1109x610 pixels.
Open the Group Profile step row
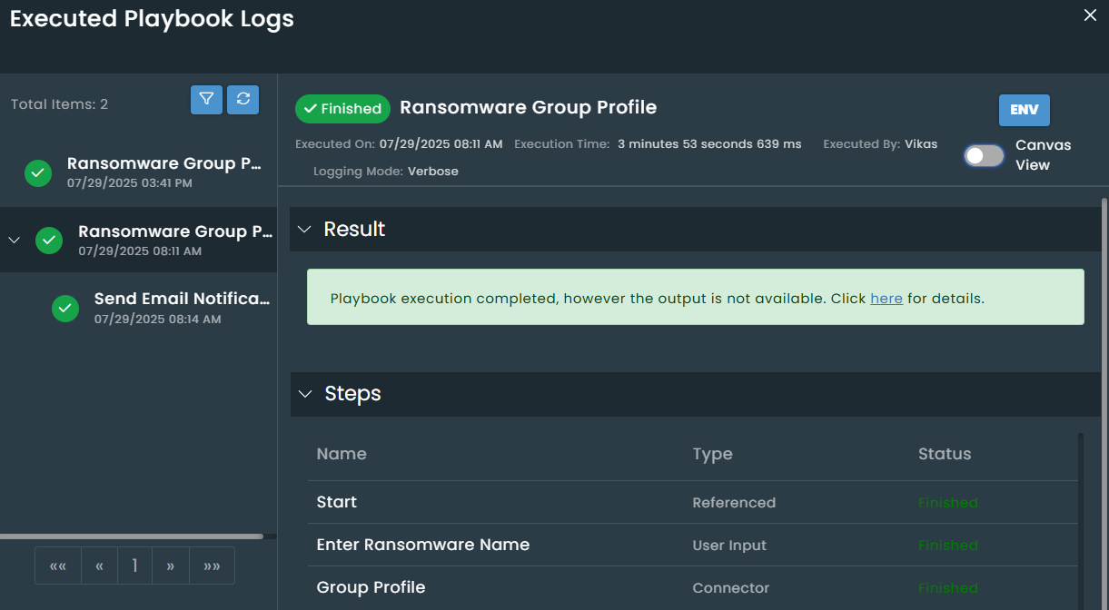coord(371,587)
